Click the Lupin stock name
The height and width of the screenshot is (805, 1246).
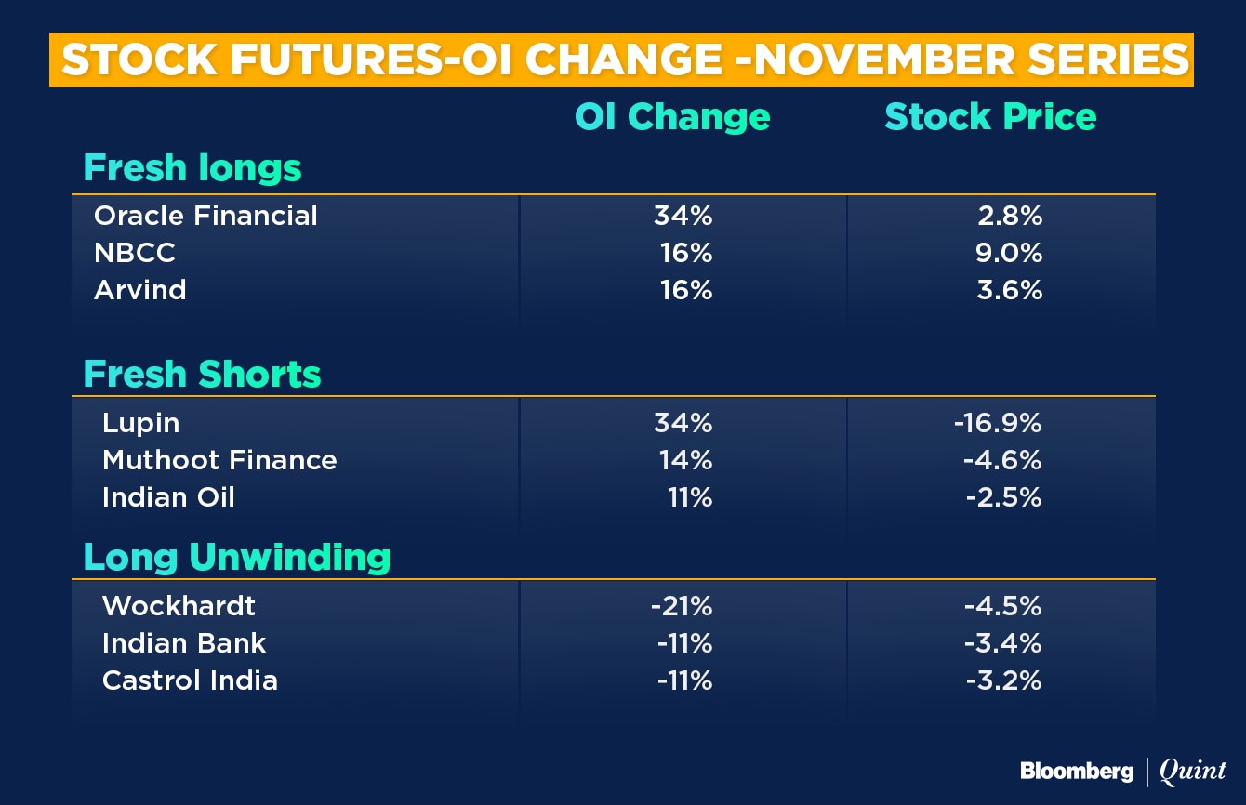point(140,424)
